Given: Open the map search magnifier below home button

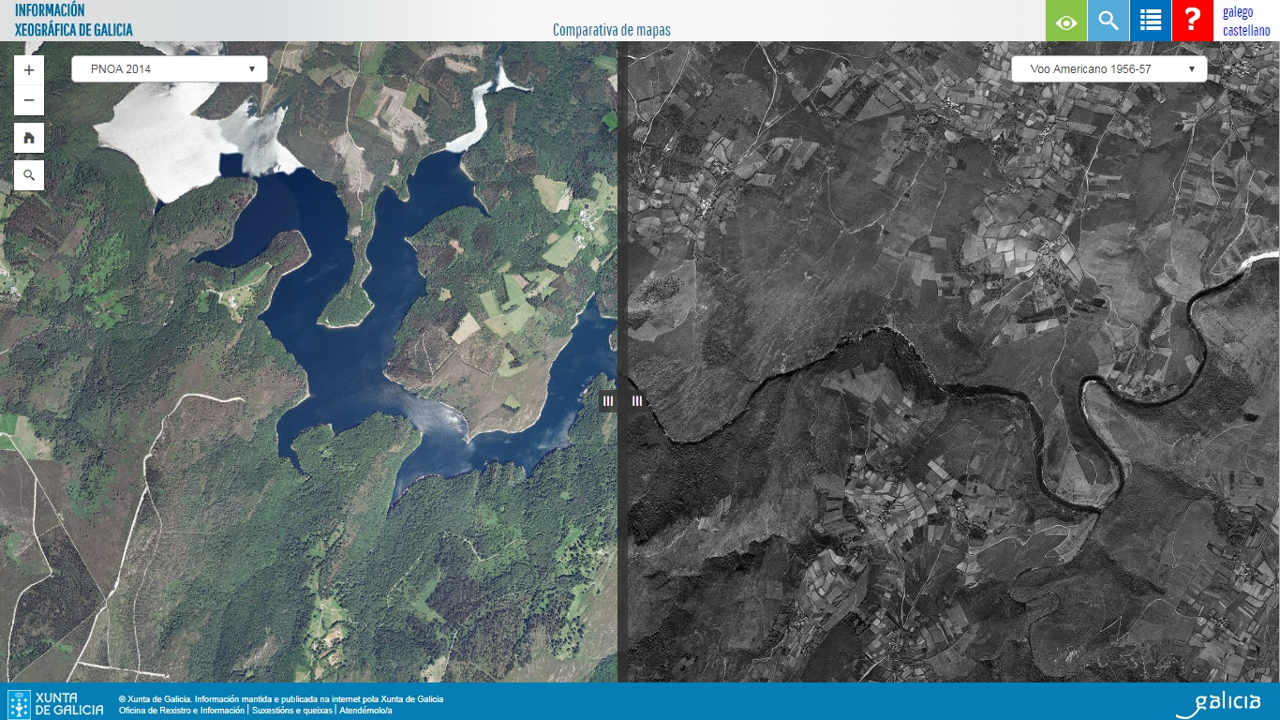Looking at the screenshot, I should coord(29,175).
